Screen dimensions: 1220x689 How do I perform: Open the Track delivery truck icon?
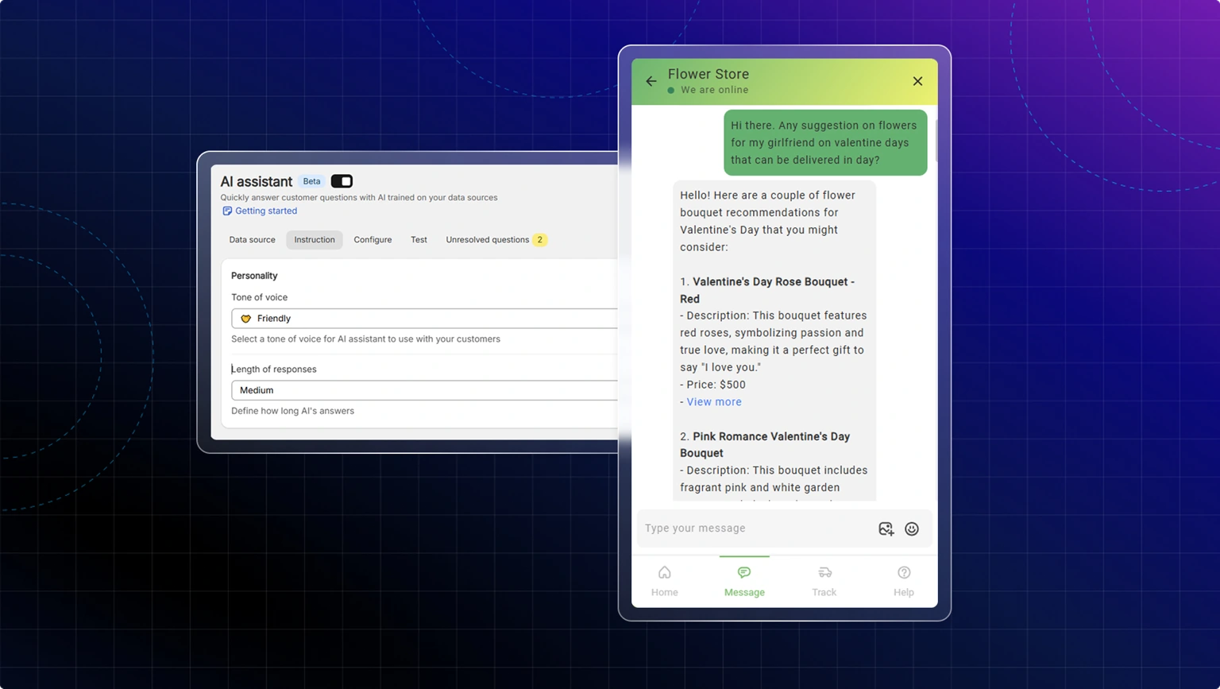click(x=824, y=573)
